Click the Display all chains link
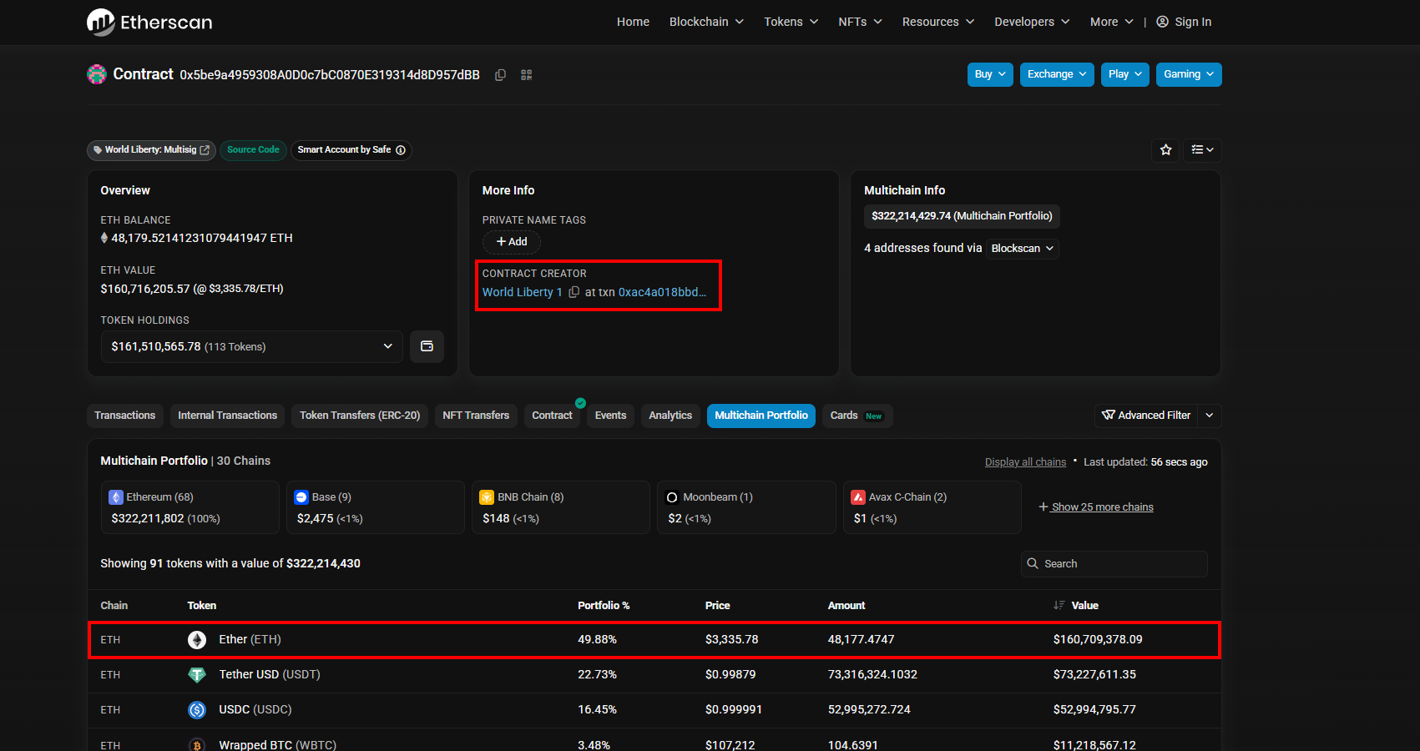Image resolution: width=1420 pixels, height=751 pixels. (1025, 462)
